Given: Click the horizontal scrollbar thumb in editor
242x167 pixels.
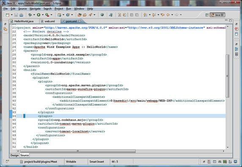Looking at the screenshot, I should click(x=78, y=151).
